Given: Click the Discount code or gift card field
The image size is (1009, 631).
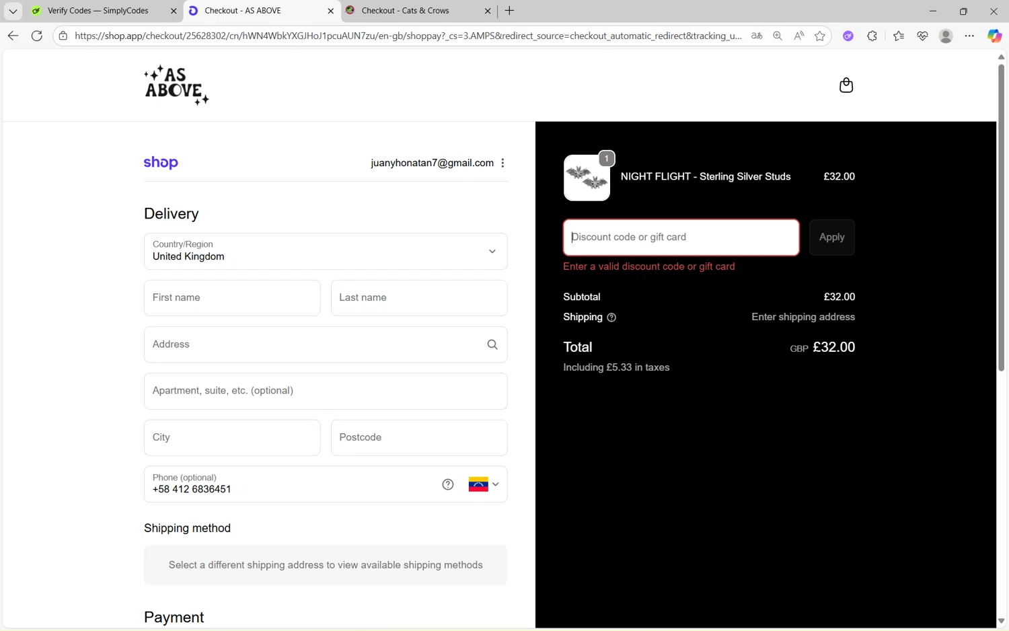Looking at the screenshot, I should pyautogui.click(x=681, y=237).
